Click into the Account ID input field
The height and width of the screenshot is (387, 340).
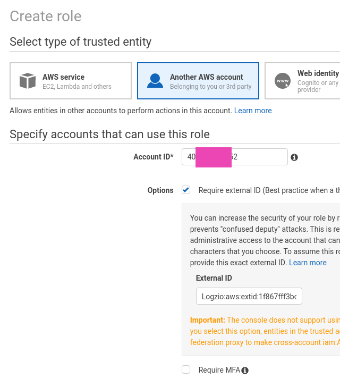pyautogui.click(x=235, y=157)
